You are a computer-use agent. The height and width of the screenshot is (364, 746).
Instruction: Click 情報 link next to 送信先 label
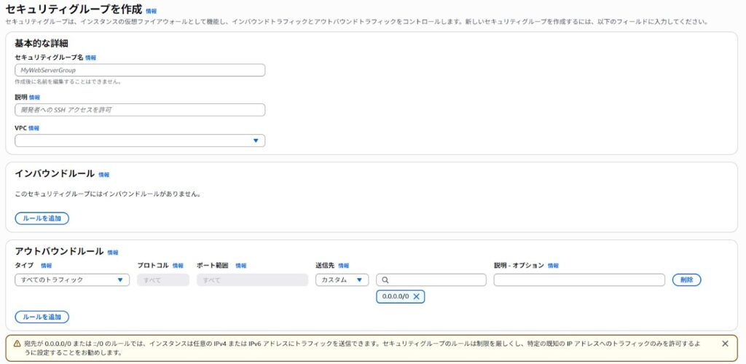(x=343, y=266)
